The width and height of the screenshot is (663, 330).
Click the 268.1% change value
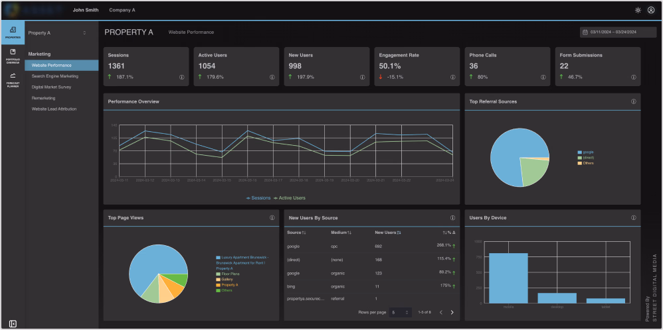click(444, 245)
